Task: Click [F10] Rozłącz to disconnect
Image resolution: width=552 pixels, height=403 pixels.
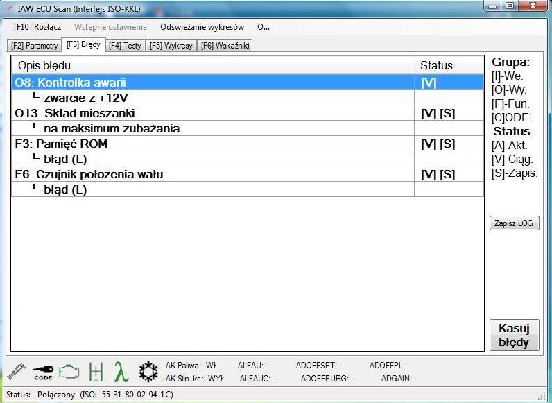Action: 37,27
